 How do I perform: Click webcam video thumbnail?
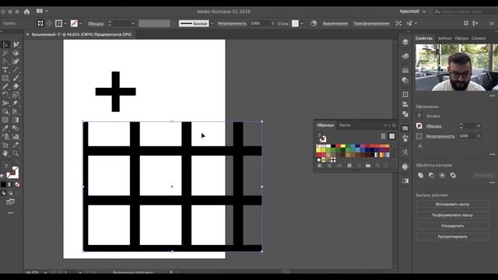[x=457, y=68]
